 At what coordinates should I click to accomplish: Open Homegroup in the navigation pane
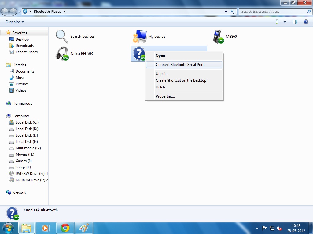(22, 103)
